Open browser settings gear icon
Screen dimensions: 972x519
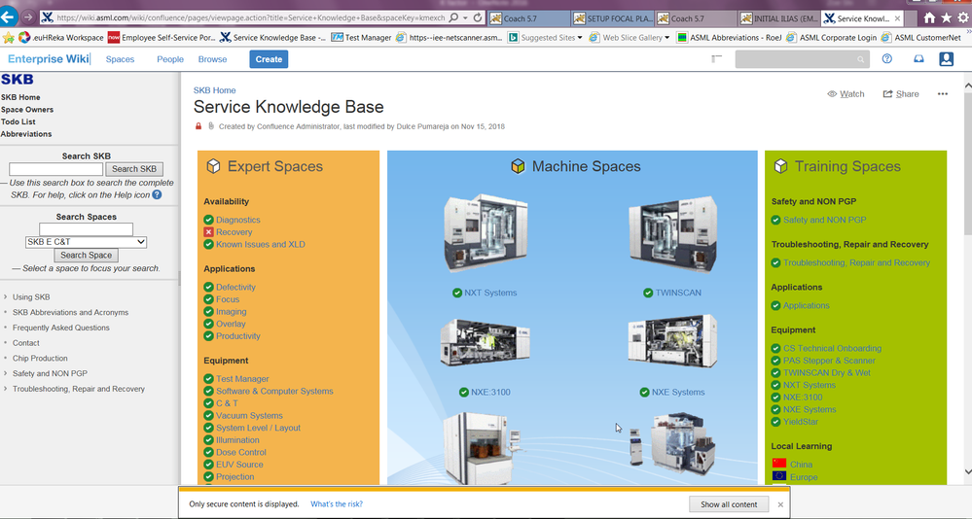(x=962, y=18)
